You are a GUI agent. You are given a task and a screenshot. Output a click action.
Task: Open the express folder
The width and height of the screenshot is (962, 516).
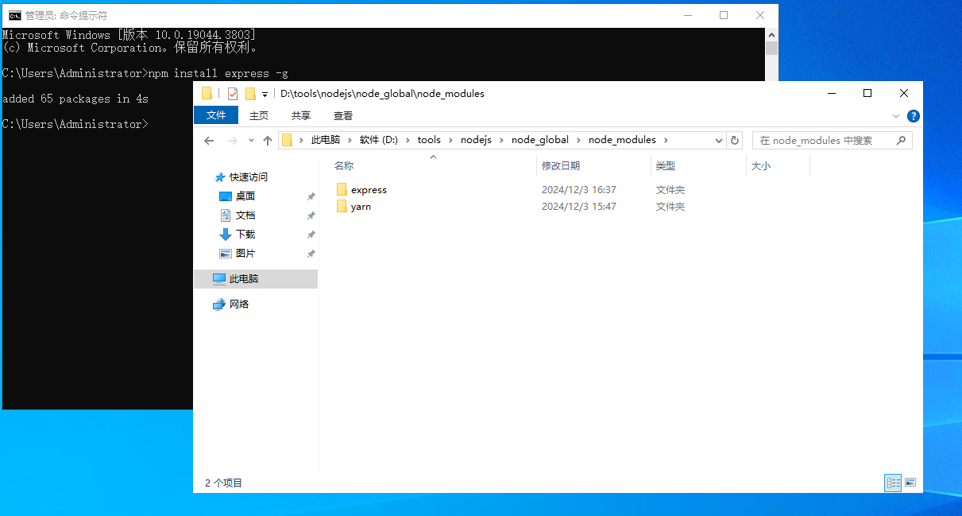(368, 189)
